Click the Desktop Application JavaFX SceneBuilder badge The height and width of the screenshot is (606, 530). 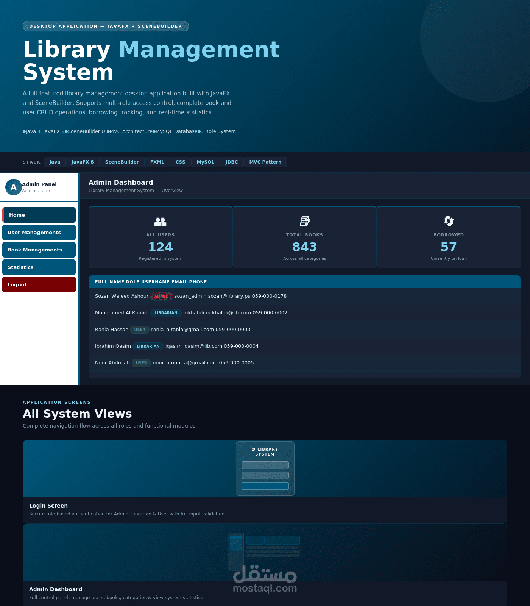point(106,26)
